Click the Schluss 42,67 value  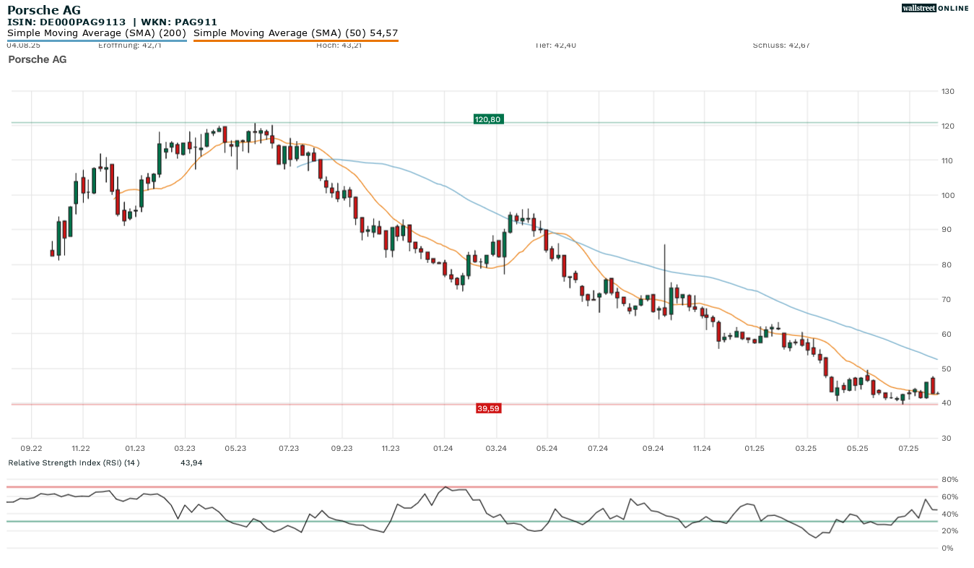coord(781,46)
